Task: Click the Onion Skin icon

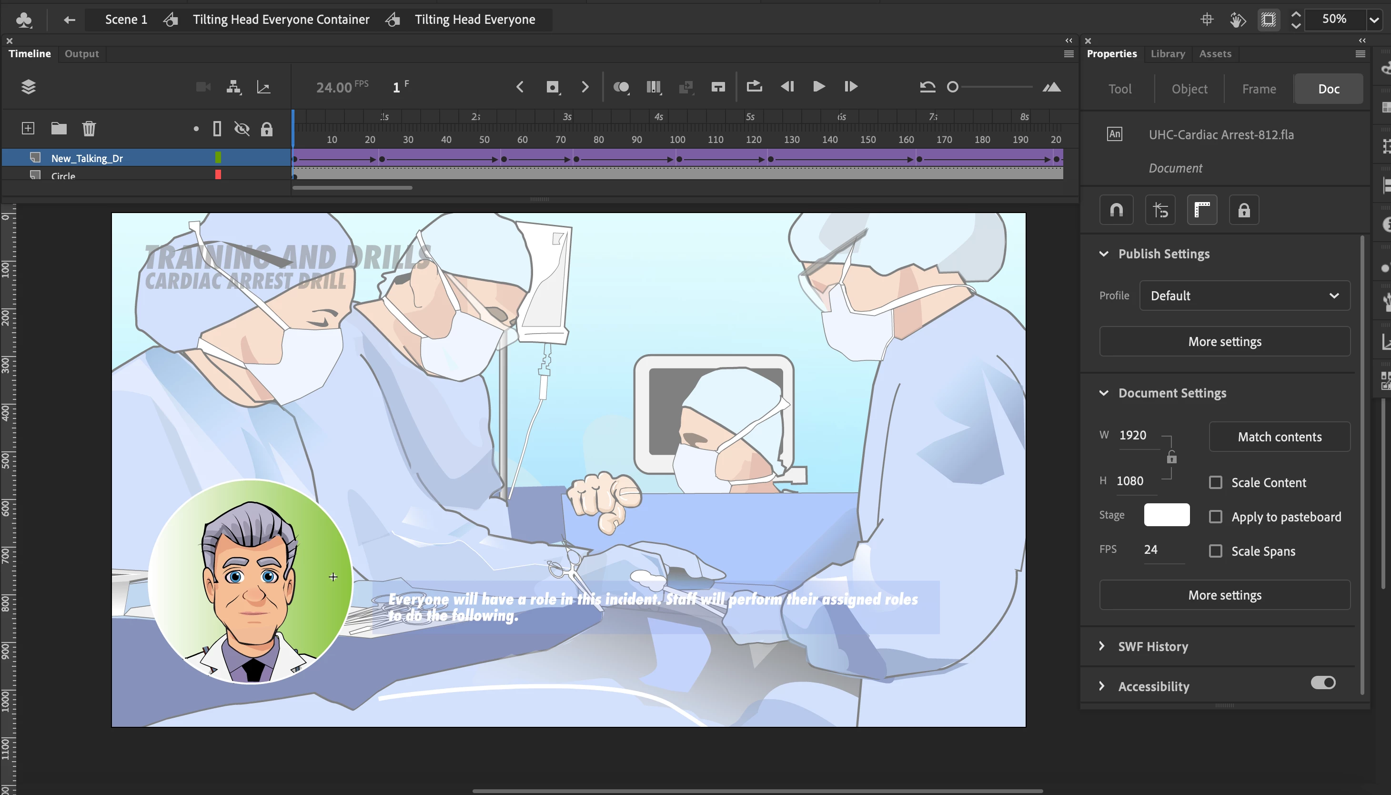Action: [x=621, y=87]
